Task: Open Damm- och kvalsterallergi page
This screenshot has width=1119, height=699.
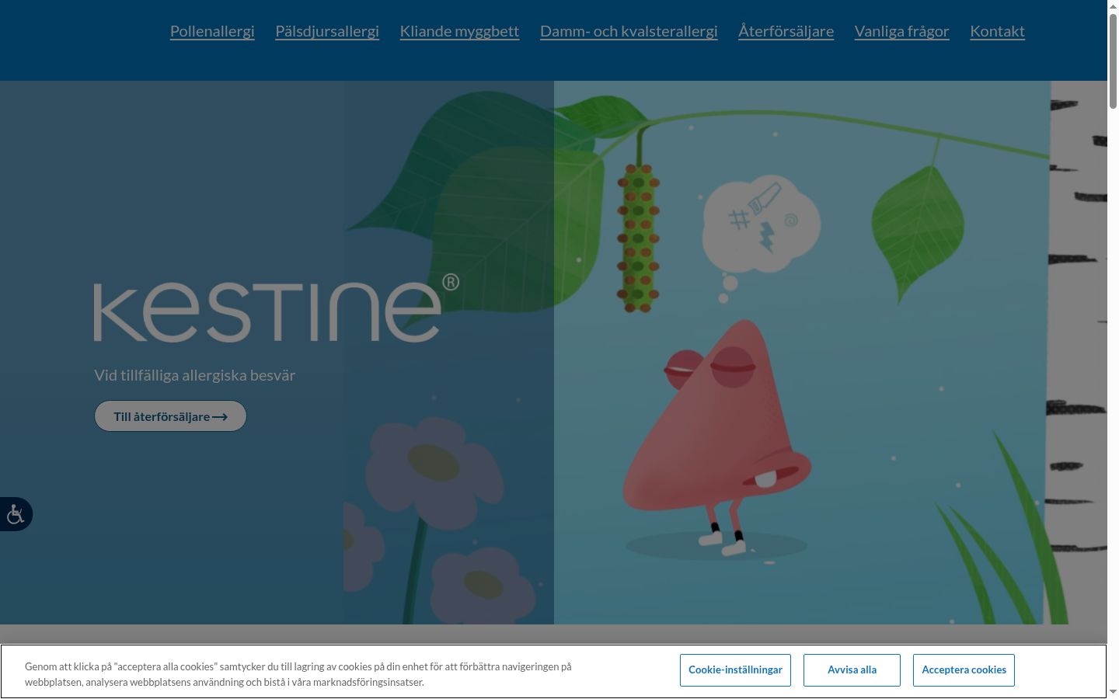Action: [629, 31]
